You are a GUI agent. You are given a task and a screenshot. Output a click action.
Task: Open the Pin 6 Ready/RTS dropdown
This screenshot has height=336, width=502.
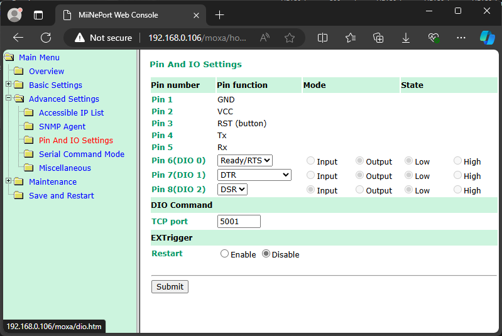point(245,161)
